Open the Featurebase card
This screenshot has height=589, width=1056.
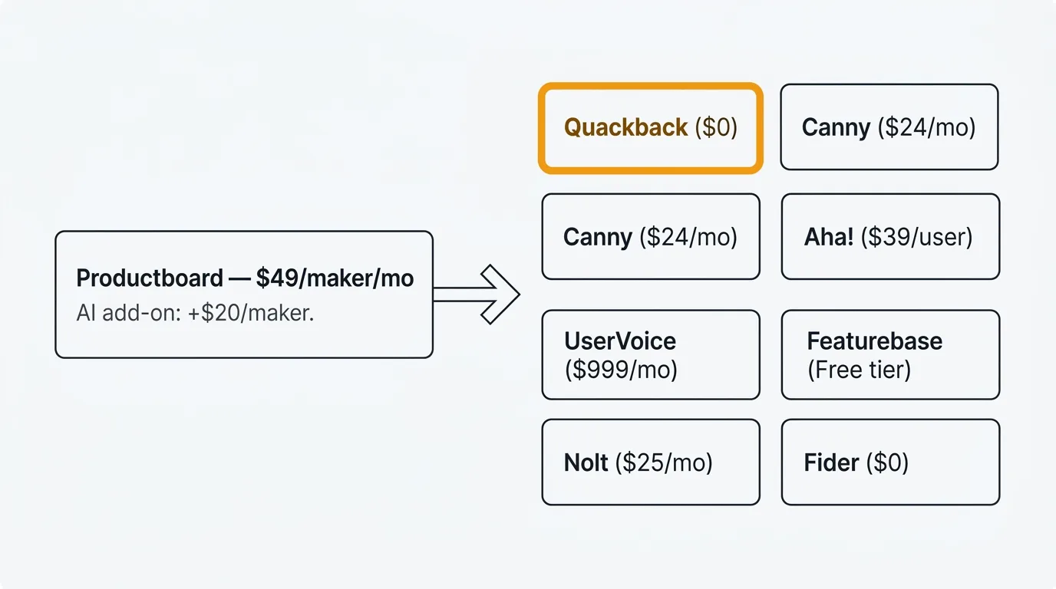[x=889, y=355]
